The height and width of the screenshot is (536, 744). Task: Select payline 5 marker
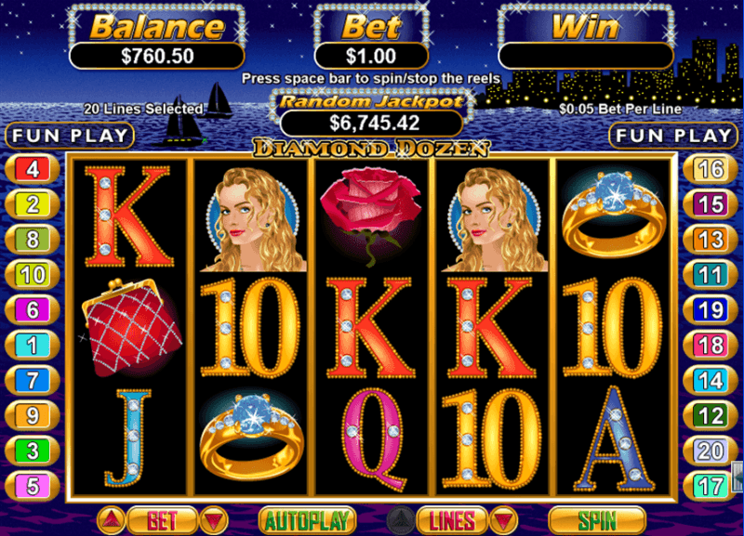tap(33, 486)
